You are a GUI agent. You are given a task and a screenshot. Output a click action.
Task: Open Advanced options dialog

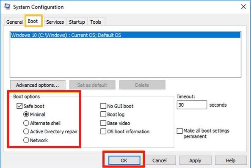(x=38, y=85)
